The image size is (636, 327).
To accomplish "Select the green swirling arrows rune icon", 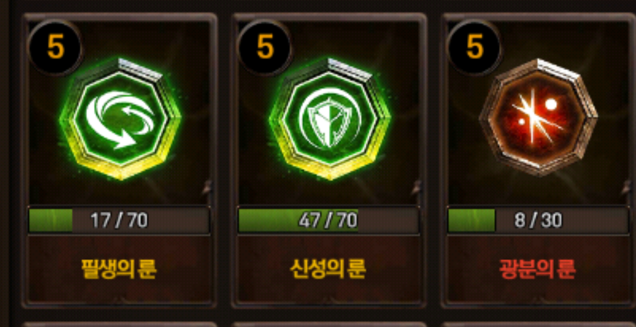I will point(120,118).
